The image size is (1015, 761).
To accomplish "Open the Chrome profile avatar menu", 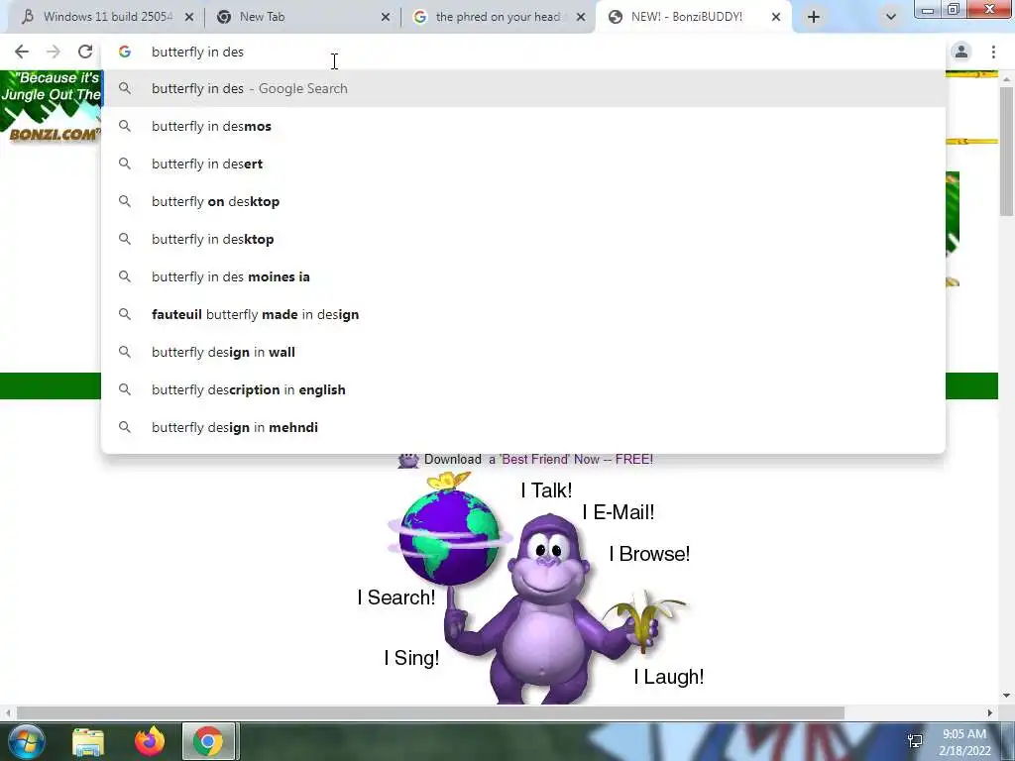I will (961, 52).
